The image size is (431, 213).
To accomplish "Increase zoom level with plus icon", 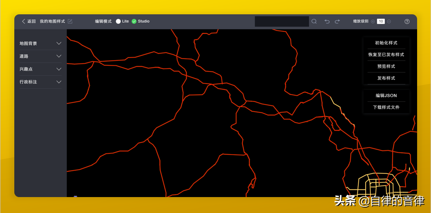I will 373,22.
